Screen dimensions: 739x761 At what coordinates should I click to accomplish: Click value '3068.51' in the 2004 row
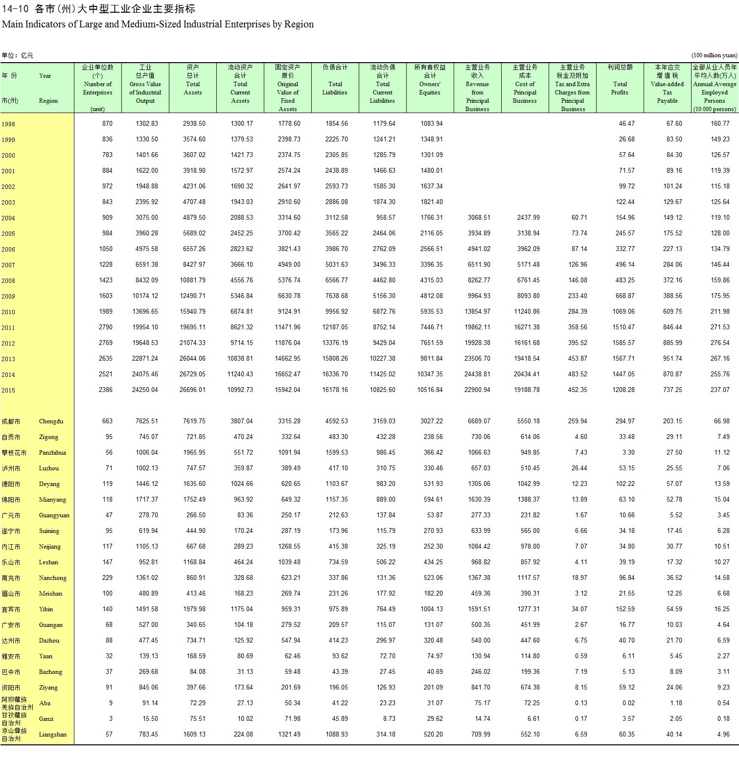[x=479, y=218]
